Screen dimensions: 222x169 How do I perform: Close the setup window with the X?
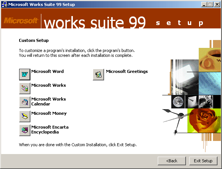point(217,4)
